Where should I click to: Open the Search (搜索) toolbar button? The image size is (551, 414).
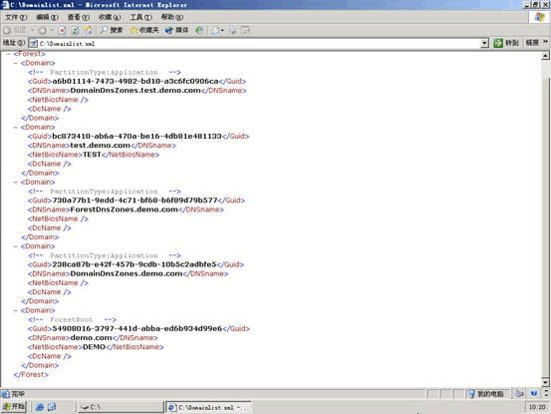[x=112, y=30]
